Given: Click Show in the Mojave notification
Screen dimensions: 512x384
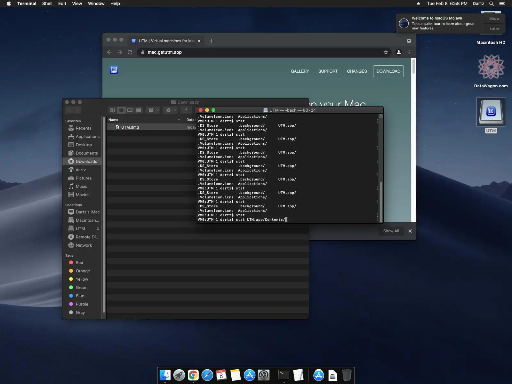Looking at the screenshot, I should (x=494, y=19).
